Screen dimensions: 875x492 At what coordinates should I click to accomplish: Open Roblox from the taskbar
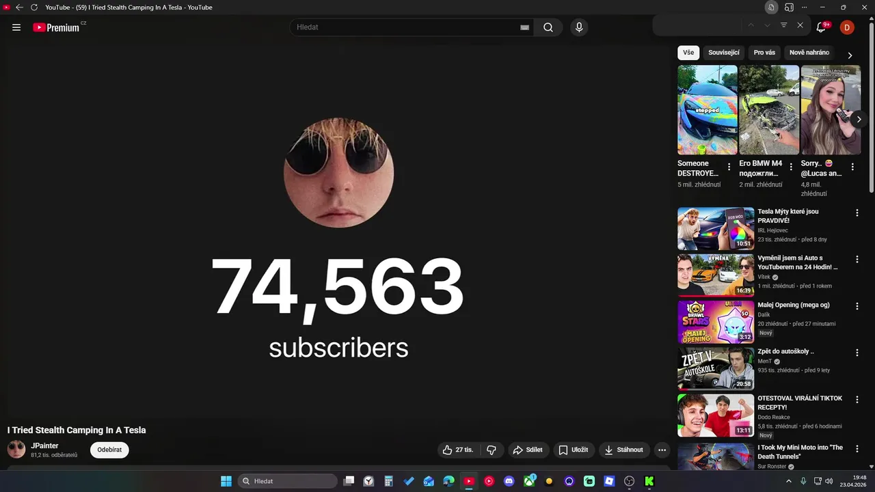pyautogui.click(x=609, y=481)
